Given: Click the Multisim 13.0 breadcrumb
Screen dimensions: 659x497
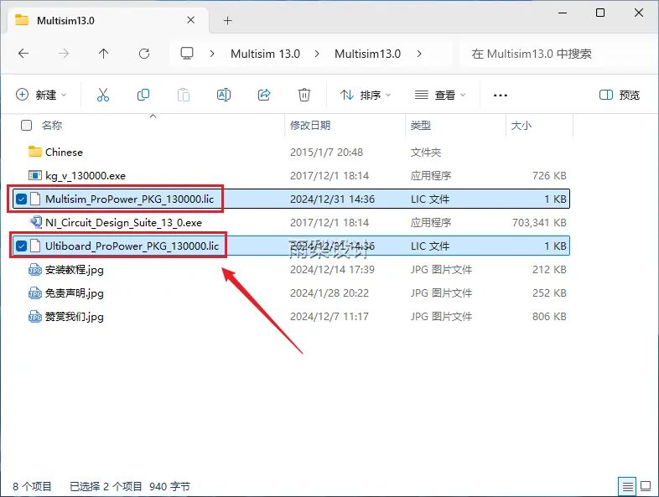Looking at the screenshot, I should 265,54.
